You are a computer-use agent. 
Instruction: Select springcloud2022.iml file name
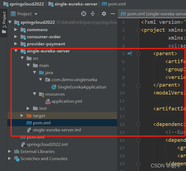47,145
